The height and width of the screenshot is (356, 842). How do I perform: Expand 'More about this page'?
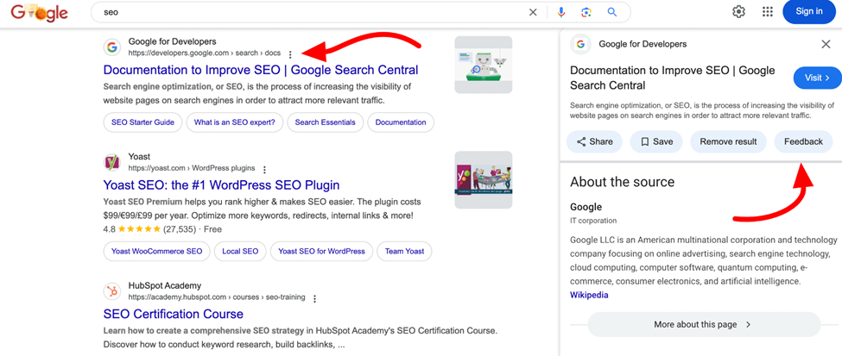coord(704,324)
